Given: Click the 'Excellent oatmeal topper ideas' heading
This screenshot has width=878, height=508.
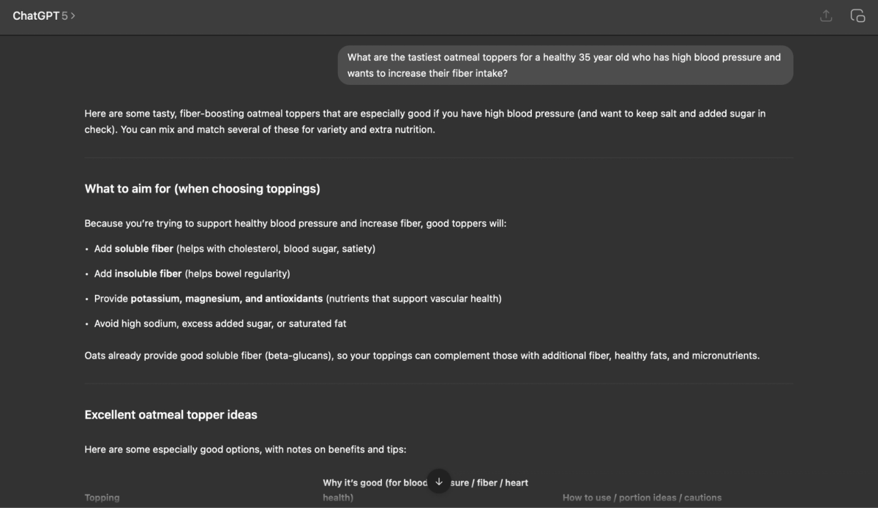Looking at the screenshot, I should click(x=170, y=414).
